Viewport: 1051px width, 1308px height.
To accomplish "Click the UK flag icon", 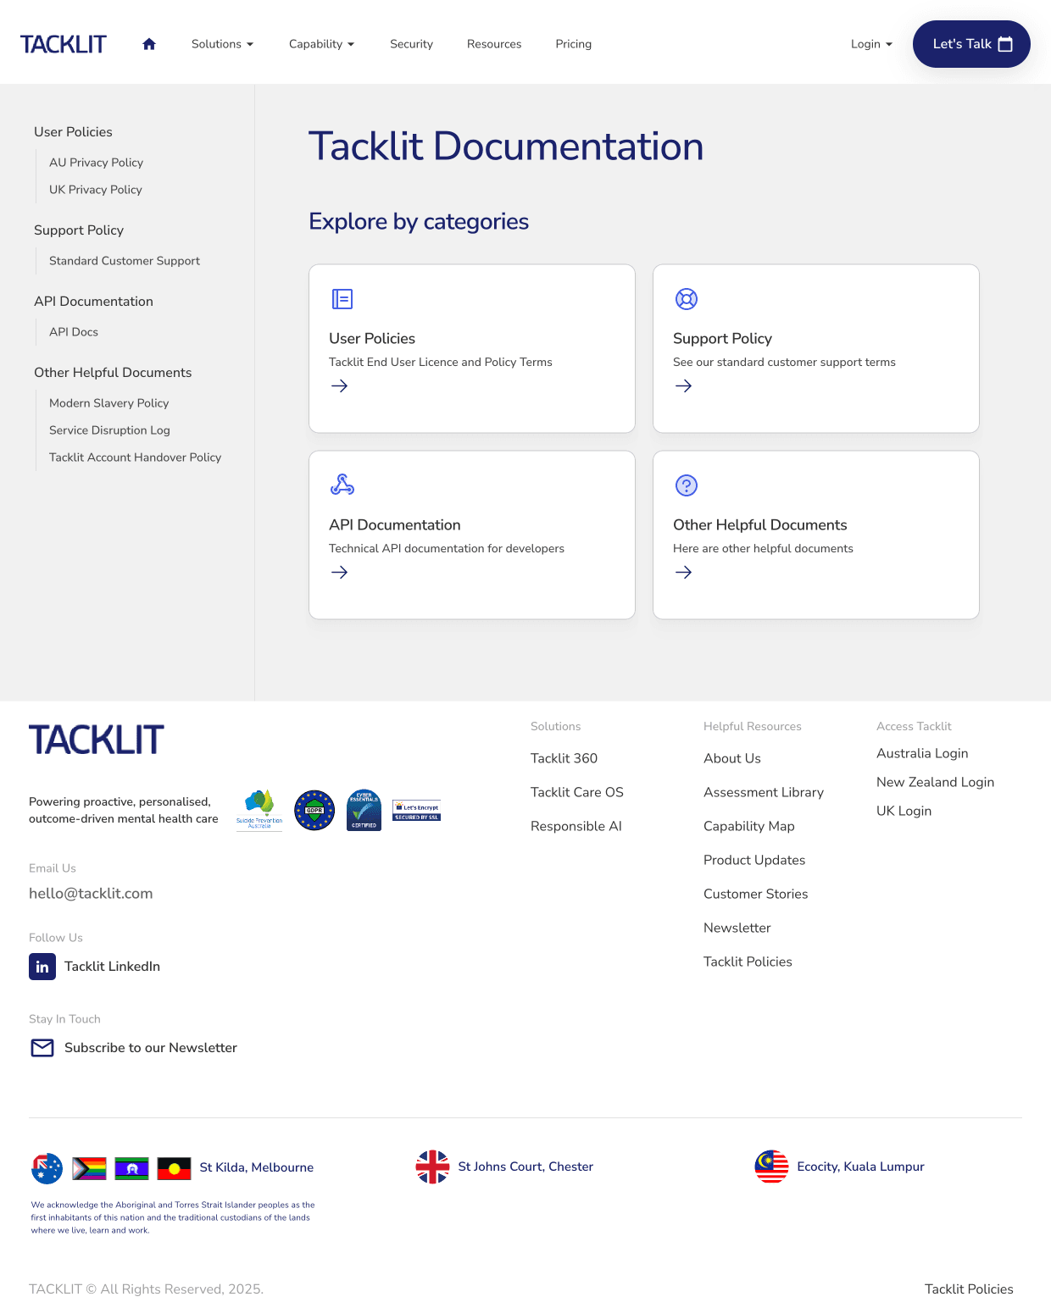I will pos(432,1167).
